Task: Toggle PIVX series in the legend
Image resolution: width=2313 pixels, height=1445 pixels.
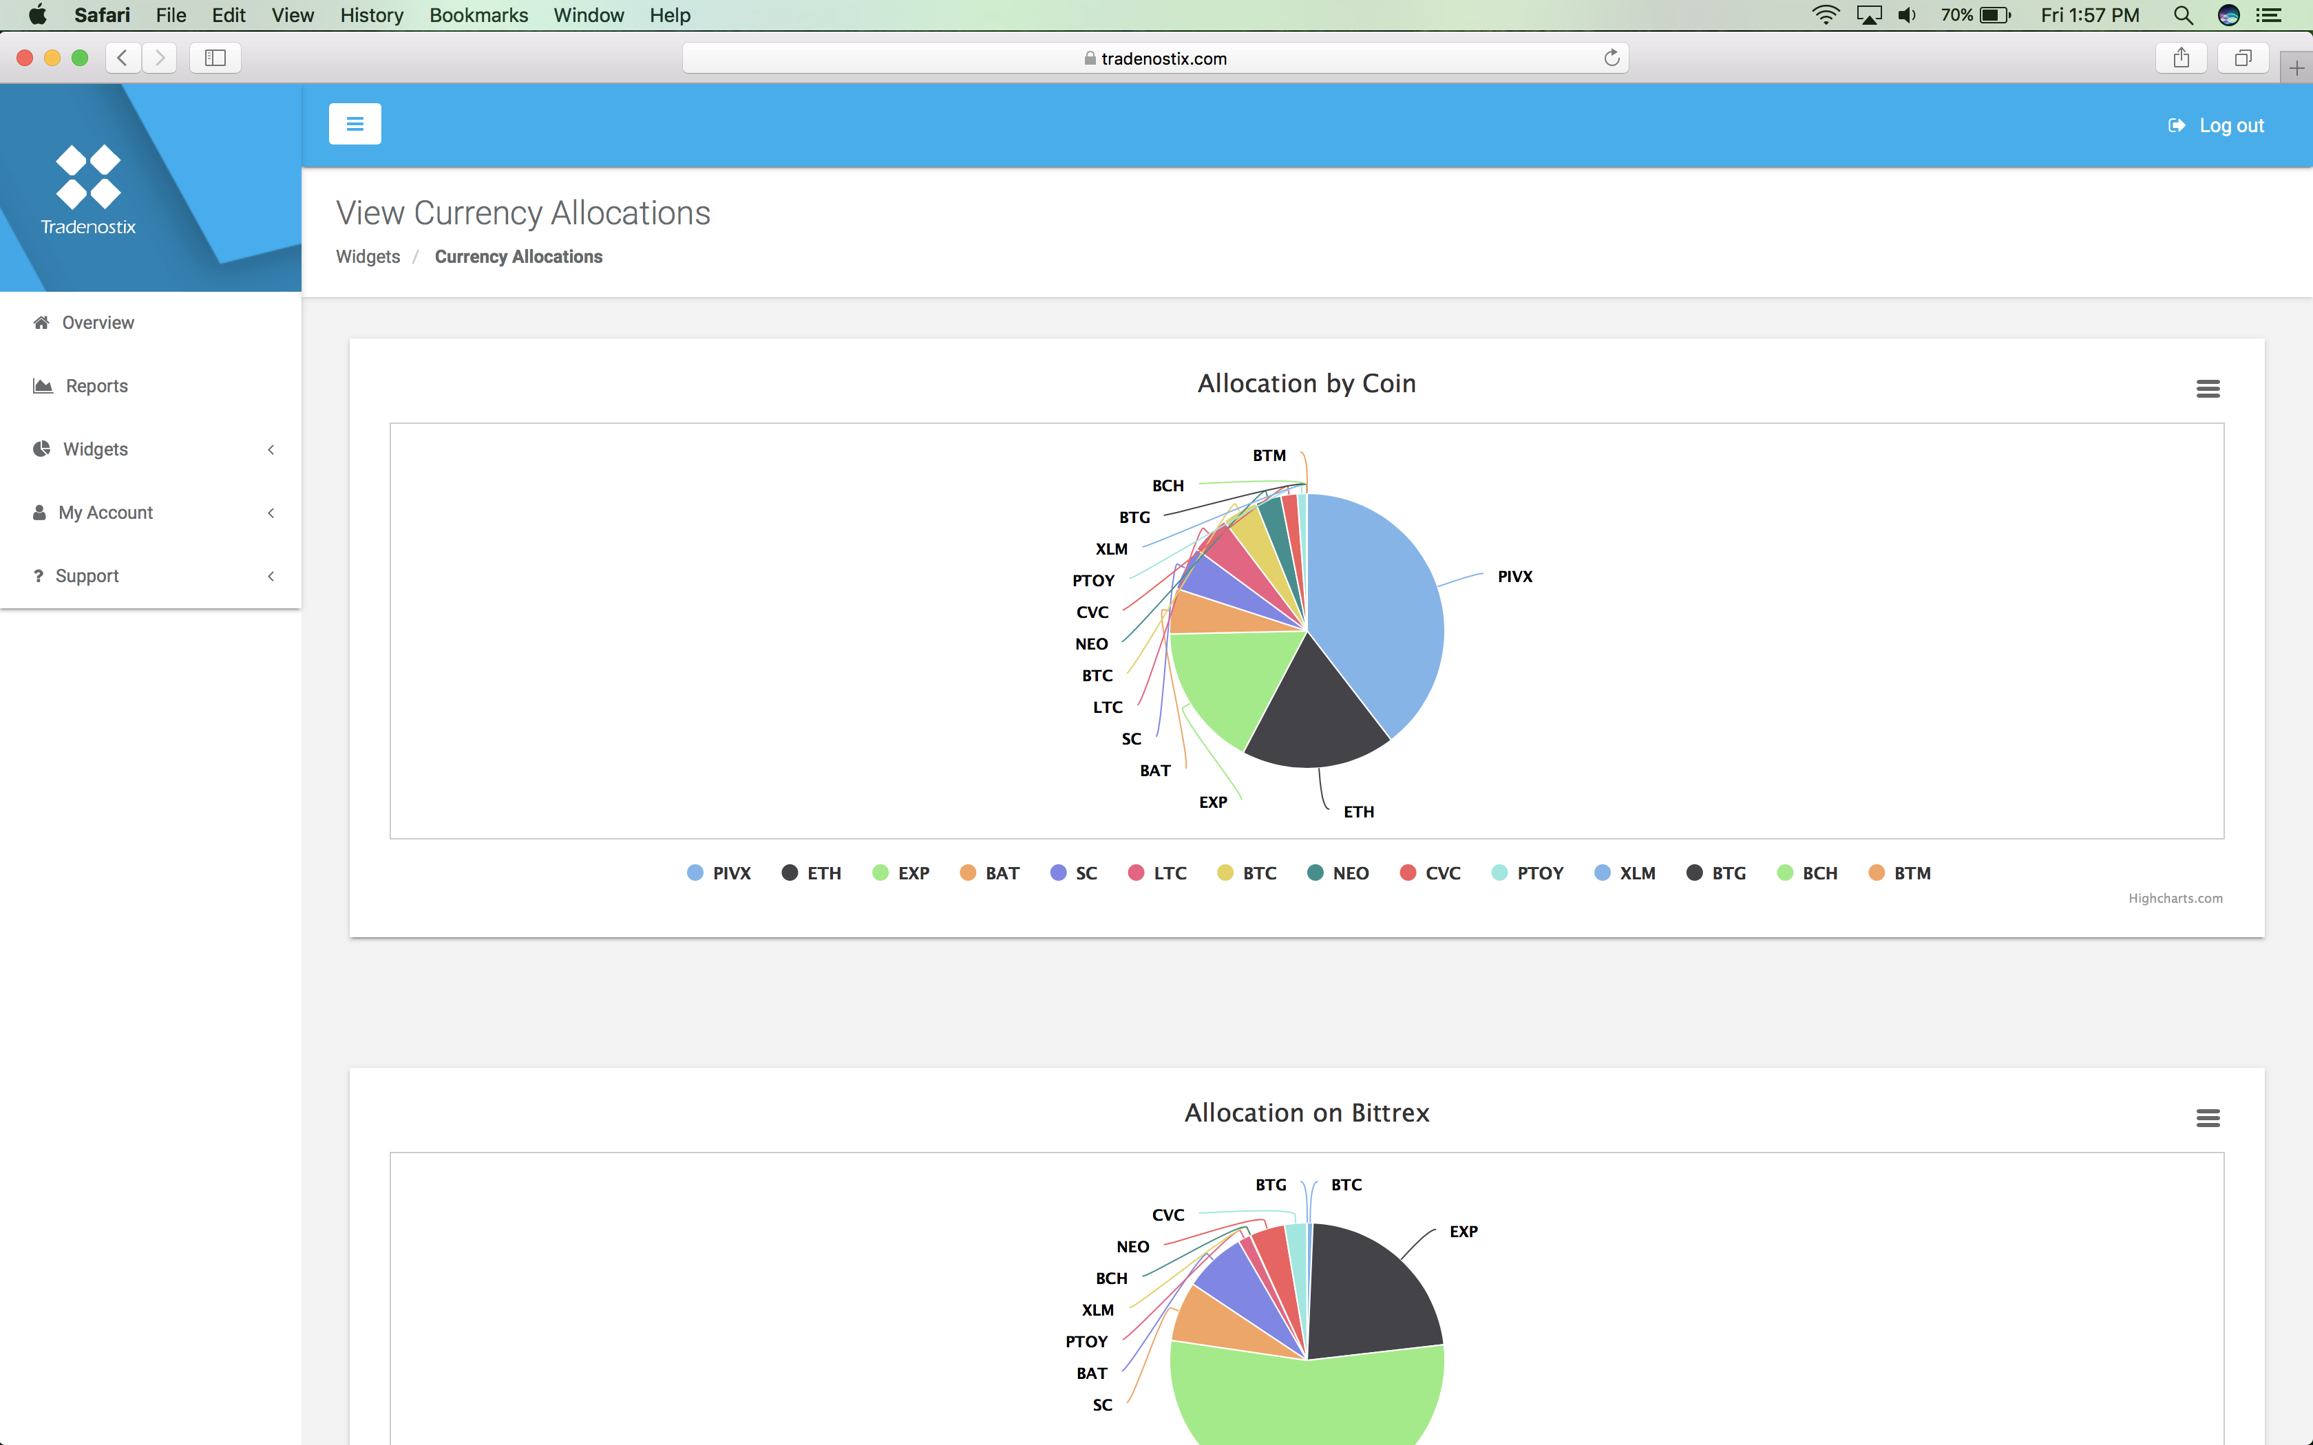Action: [x=719, y=873]
